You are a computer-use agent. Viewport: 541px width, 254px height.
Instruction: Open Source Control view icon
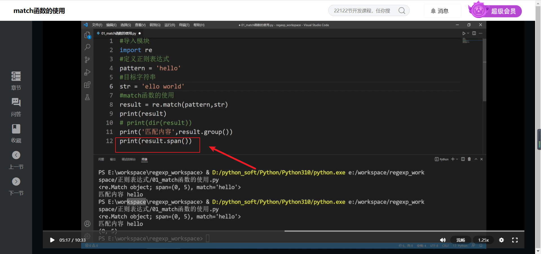tap(87, 60)
